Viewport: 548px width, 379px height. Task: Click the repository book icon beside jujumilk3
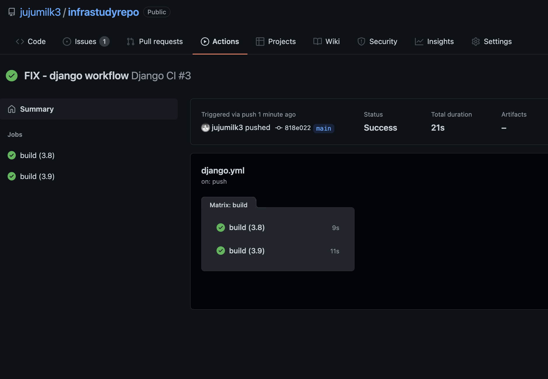point(12,12)
